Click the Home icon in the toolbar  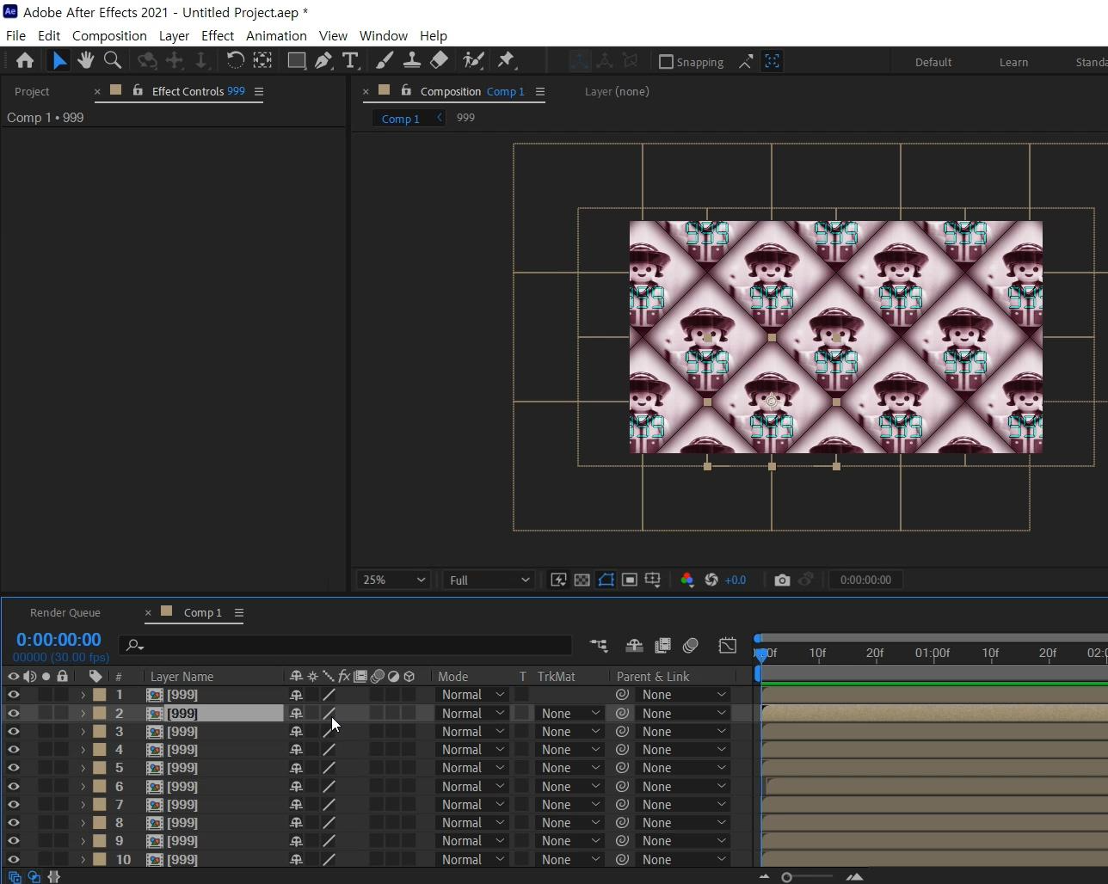pyautogui.click(x=25, y=60)
